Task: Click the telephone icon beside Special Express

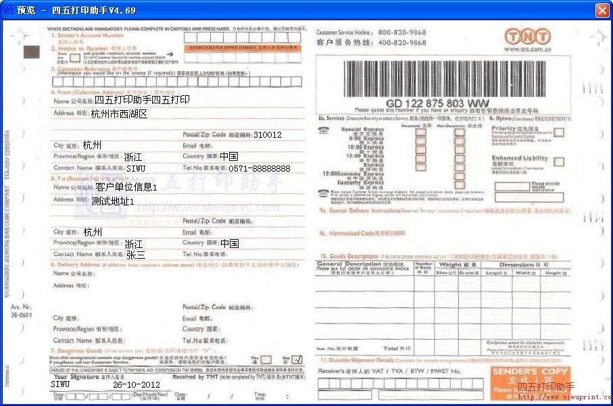Action: pos(323,130)
